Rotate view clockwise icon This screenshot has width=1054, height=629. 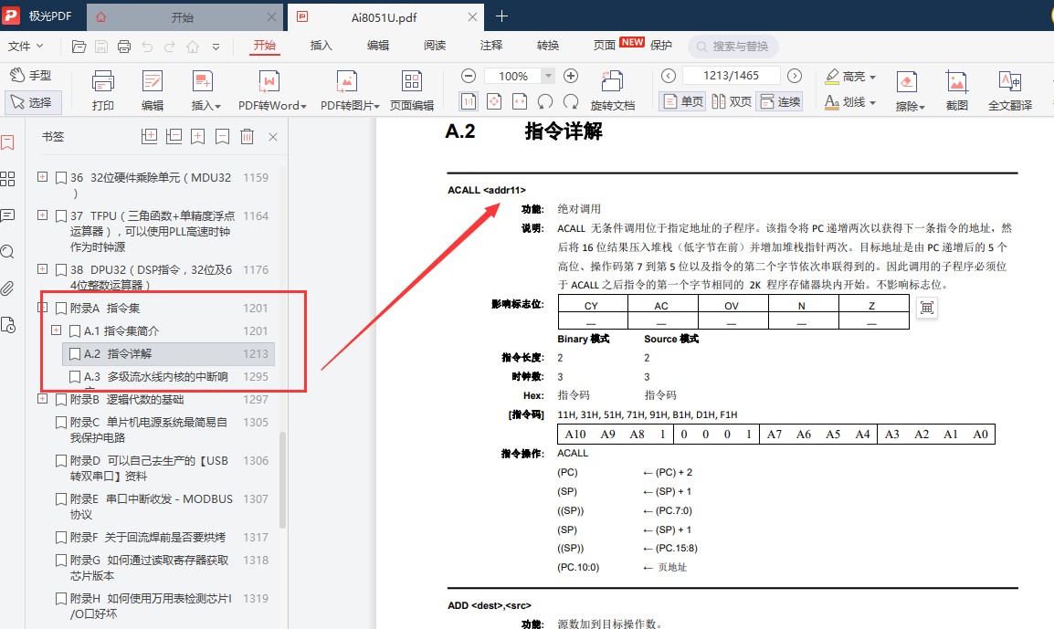coord(571,101)
